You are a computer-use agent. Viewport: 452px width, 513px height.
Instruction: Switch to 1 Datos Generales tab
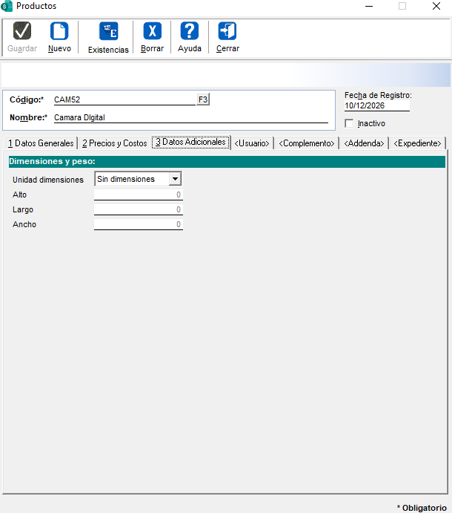click(41, 143)
